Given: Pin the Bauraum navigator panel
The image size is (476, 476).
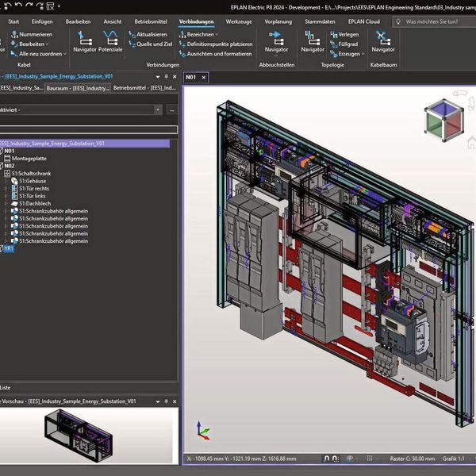Looking at the screenshot, I should [x=166, y=76].
